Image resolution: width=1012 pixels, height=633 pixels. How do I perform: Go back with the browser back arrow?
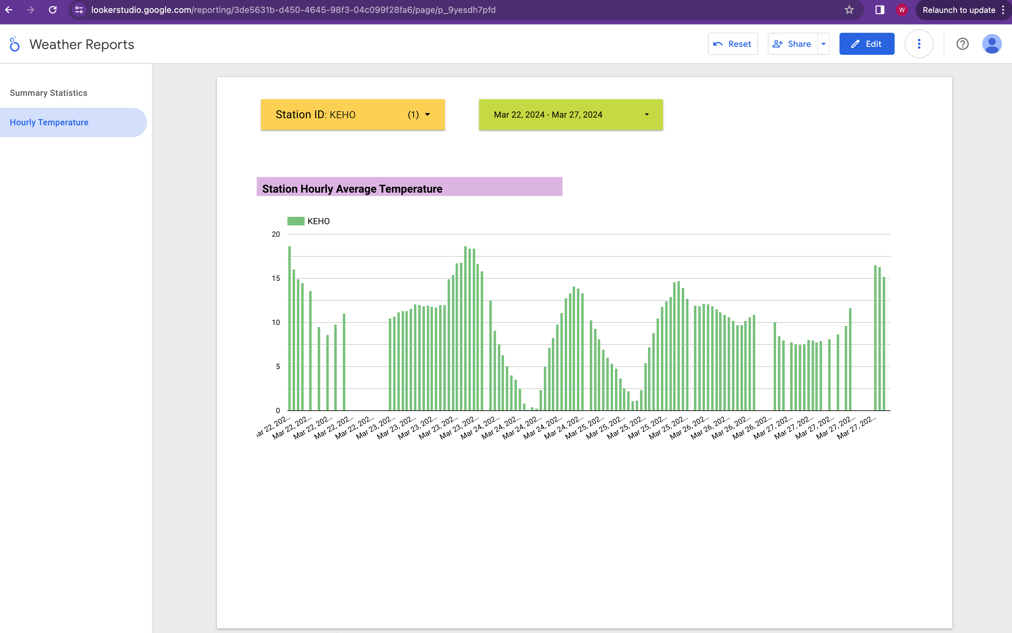(9, 10)
